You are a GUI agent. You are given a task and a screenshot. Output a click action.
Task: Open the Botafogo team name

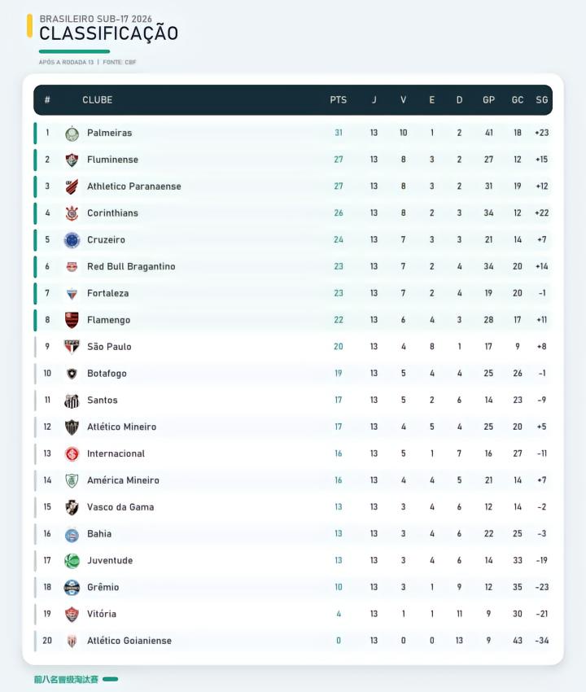107,374
